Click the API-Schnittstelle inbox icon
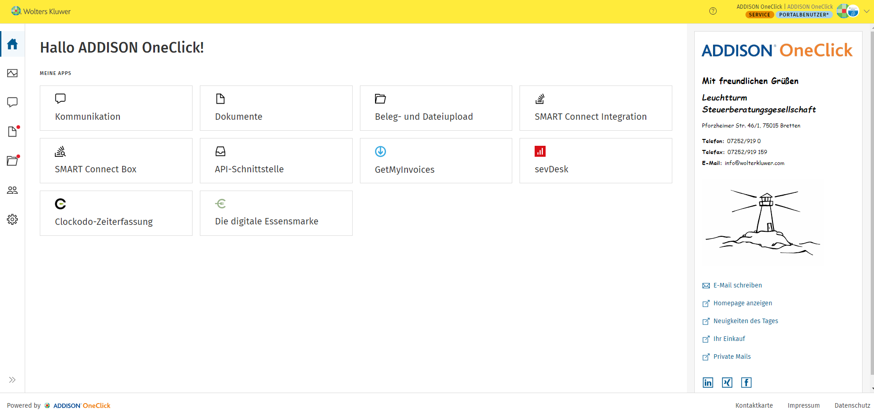The width and height of the screenshot is (874, 415). pyautogui.click(x=220, y=151)
